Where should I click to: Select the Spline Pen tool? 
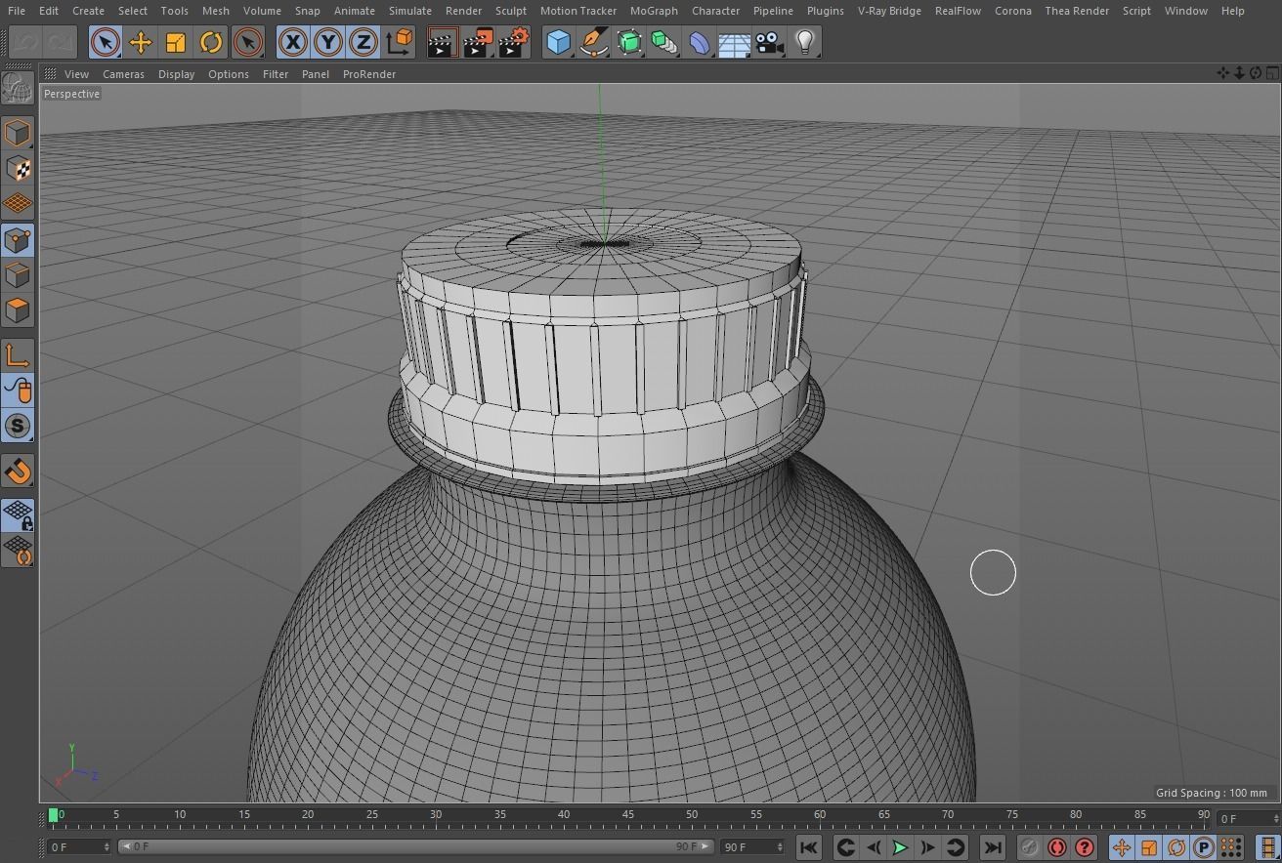593,42
